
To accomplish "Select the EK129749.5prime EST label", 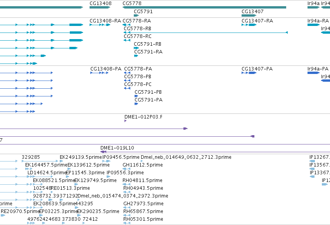I will click(95, 180).
